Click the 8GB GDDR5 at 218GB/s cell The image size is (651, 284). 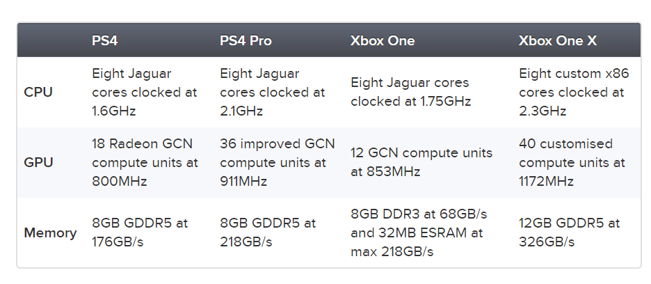(x=268, y=232)
